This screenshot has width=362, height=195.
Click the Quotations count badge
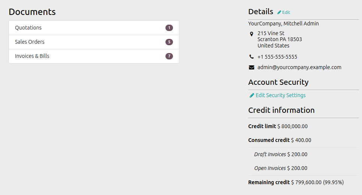pos(169,28)
